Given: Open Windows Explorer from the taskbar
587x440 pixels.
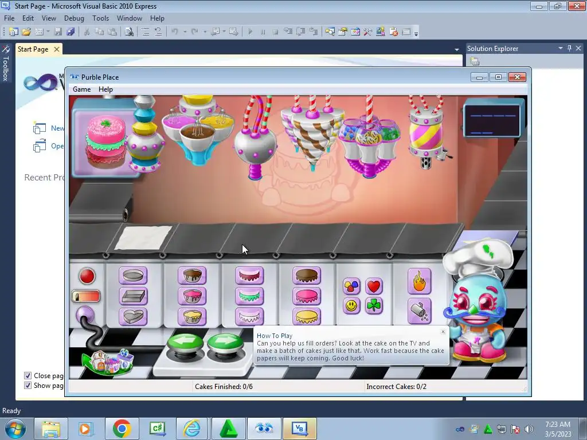Looking at the screenshot, I should coord(51,429).
